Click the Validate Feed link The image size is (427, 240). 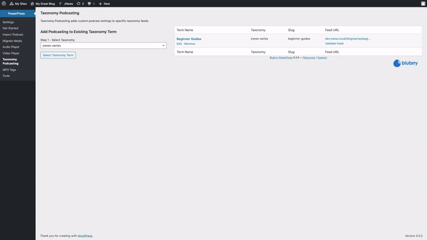click(334, 44)
